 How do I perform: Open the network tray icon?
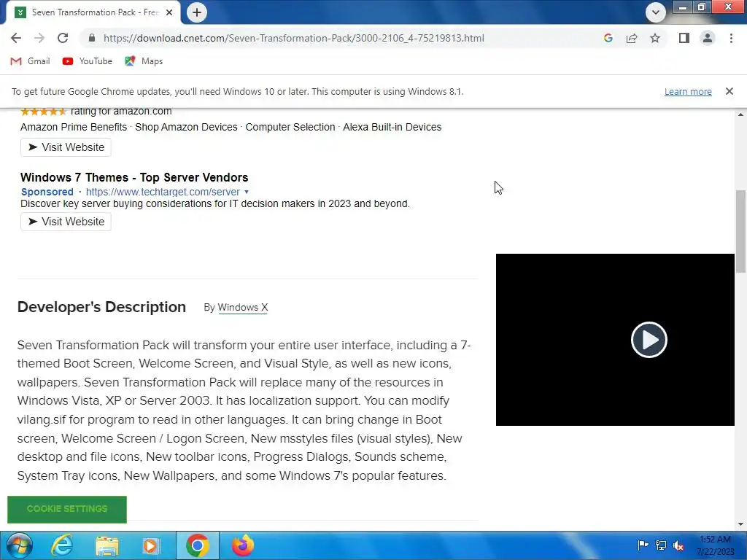pyautogui.click(x=661, y=545)
